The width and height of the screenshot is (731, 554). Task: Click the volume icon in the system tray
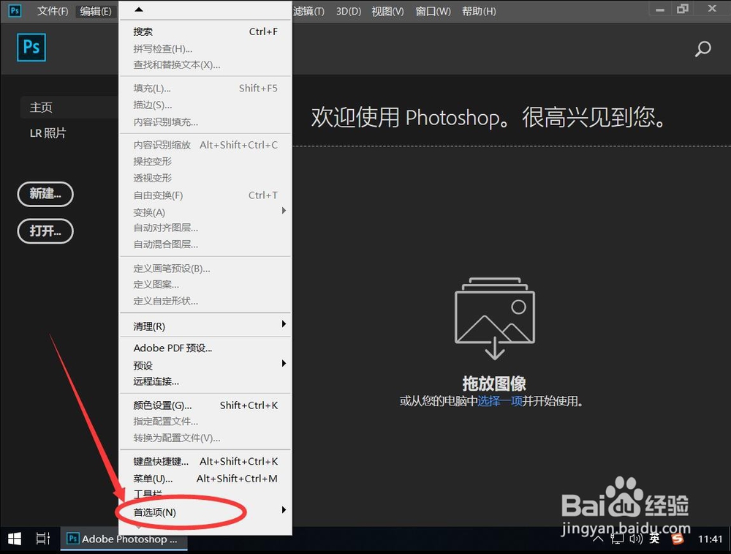pyautogui.click(x=636, y=539)
